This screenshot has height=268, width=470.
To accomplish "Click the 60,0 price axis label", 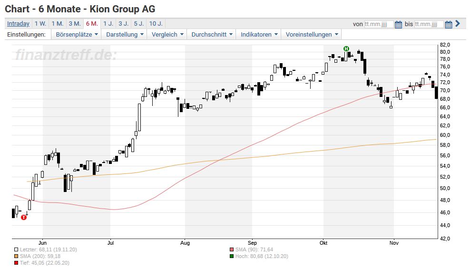I will (445, 135).
